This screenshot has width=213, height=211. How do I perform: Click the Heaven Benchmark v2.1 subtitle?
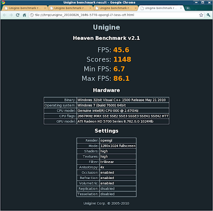pyautogui.click(x=106, y=38)
